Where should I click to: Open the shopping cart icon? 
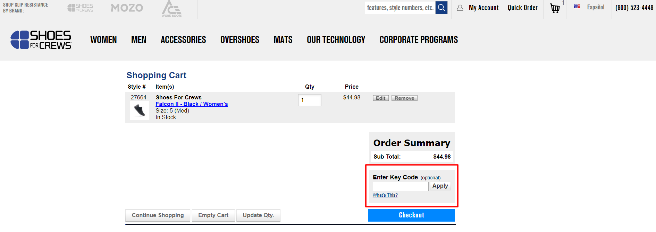(x=555, y=8)
